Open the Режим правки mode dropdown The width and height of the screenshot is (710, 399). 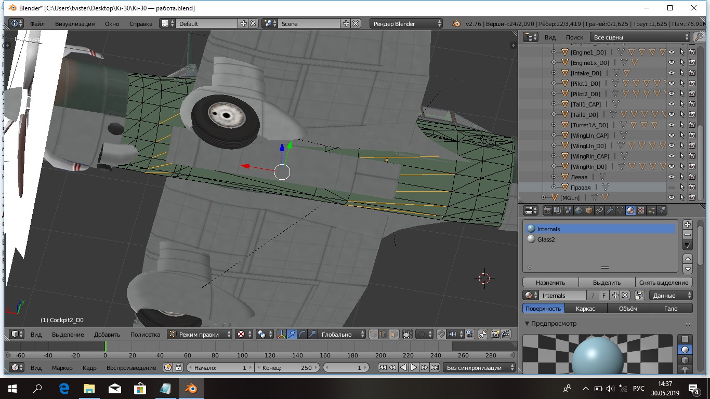[200, 335]
